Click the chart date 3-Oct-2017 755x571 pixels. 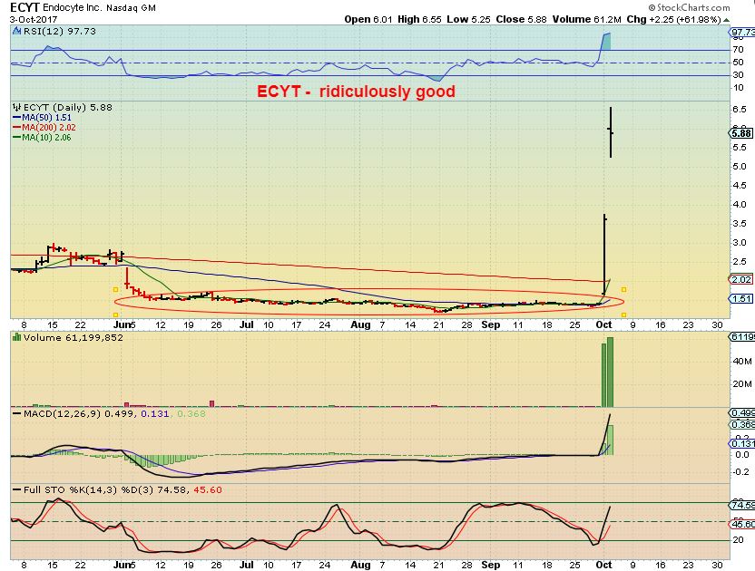point(34,20)
